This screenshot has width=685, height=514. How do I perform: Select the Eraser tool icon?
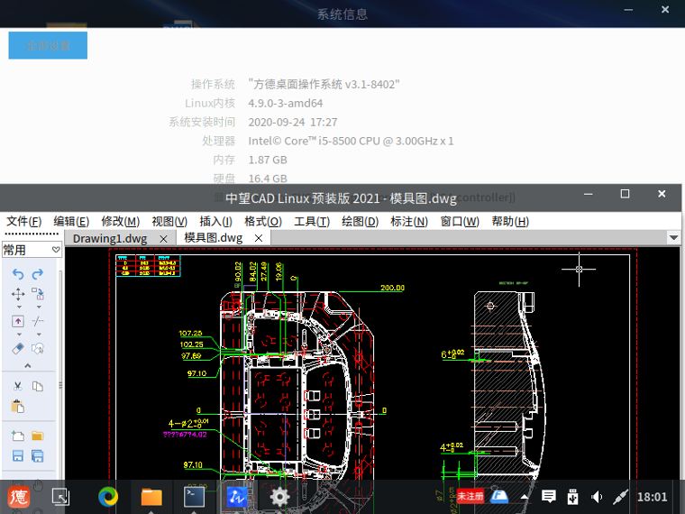[x=18, y=347]
